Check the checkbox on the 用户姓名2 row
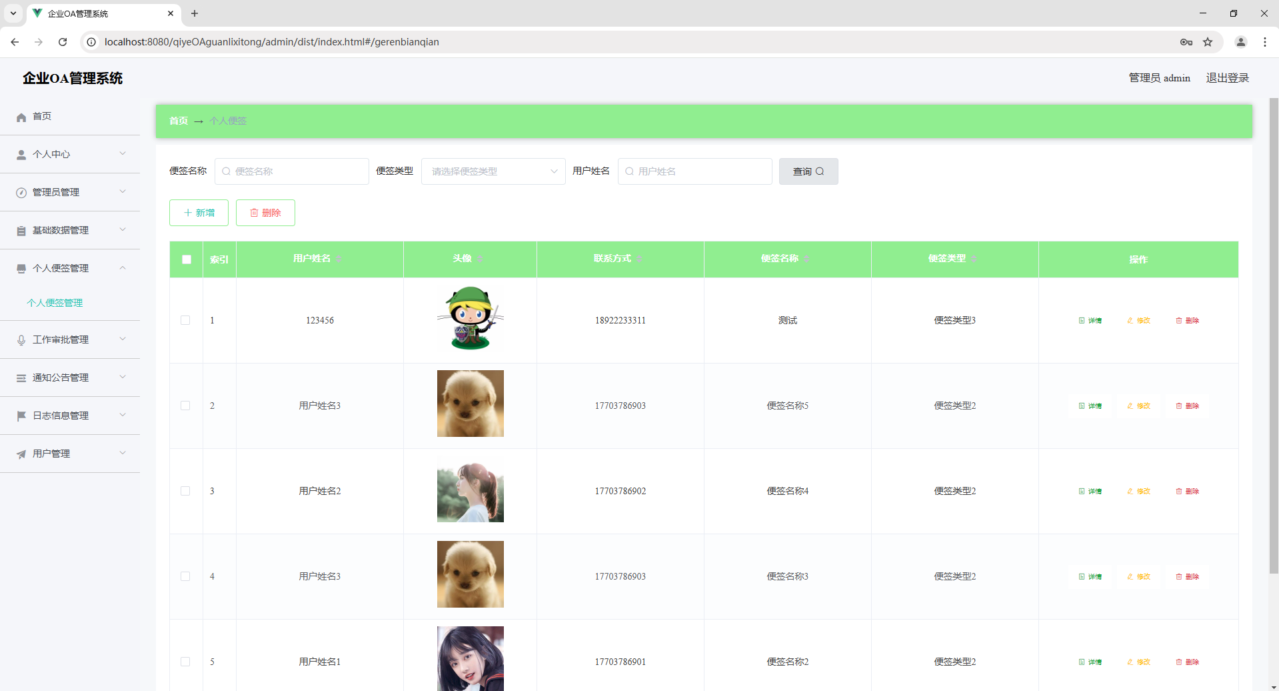1279x691 pixels. point(186,491)
